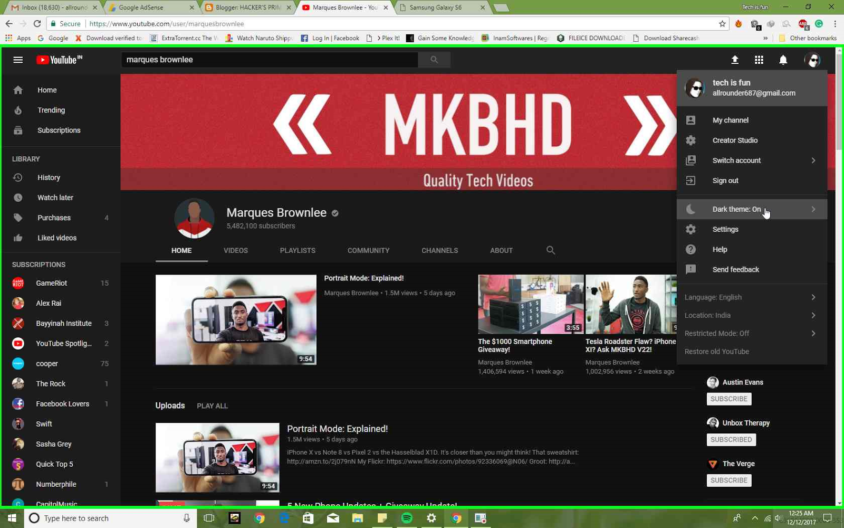Screen dimensions: 844x528
Task: Open the Tesla Roadster Flaw video title
Action: pyautogui.click(x=630, y=345)
